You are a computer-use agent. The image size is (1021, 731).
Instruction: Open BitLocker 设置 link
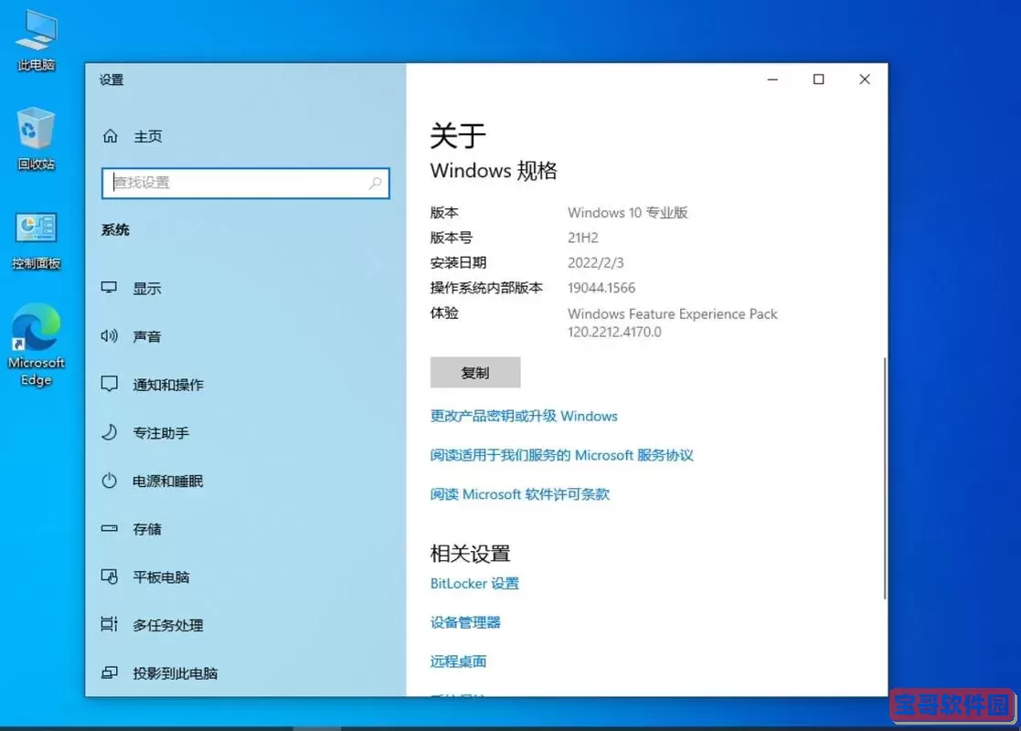coord(474,583)
